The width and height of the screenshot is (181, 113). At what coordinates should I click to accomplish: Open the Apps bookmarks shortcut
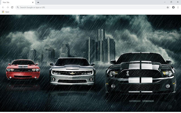(6, 12)
